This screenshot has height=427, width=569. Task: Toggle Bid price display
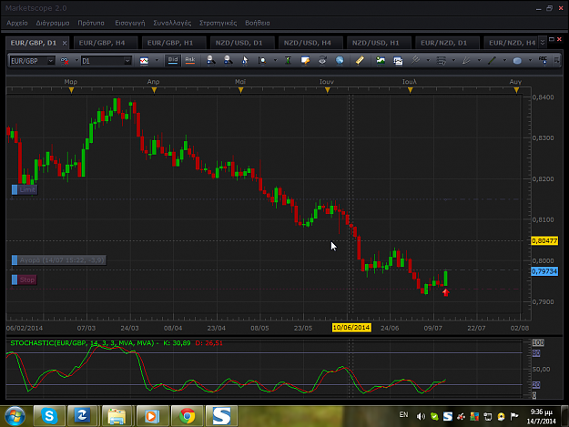point(173,60)
